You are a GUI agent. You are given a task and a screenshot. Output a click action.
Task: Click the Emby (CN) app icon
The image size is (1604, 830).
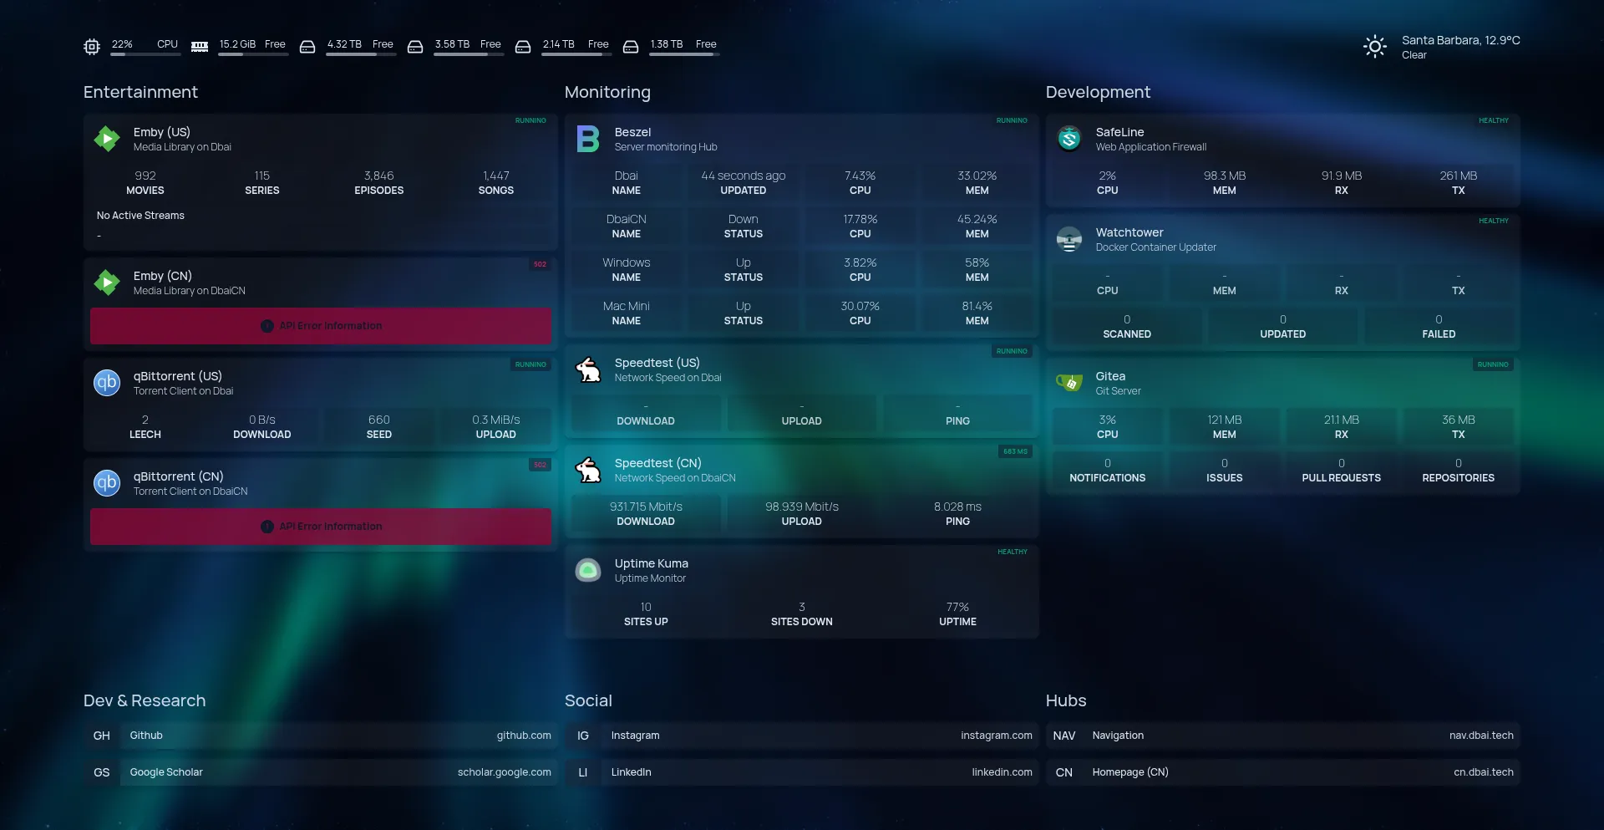(107, 283)
